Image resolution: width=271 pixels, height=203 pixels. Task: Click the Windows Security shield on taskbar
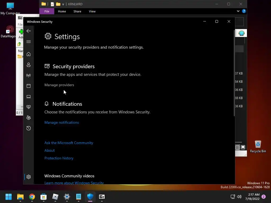coord(90,197)
